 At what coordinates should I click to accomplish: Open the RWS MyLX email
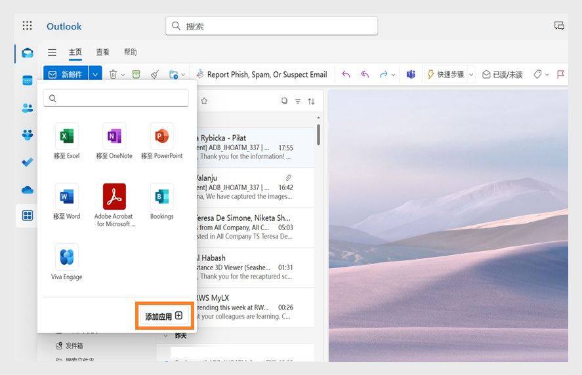255,307
